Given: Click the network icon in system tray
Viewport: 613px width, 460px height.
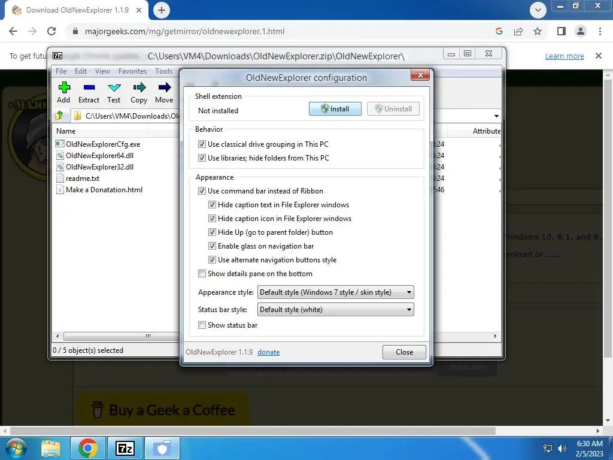Looking at the screenshot, I should click(x=548, y=448).
